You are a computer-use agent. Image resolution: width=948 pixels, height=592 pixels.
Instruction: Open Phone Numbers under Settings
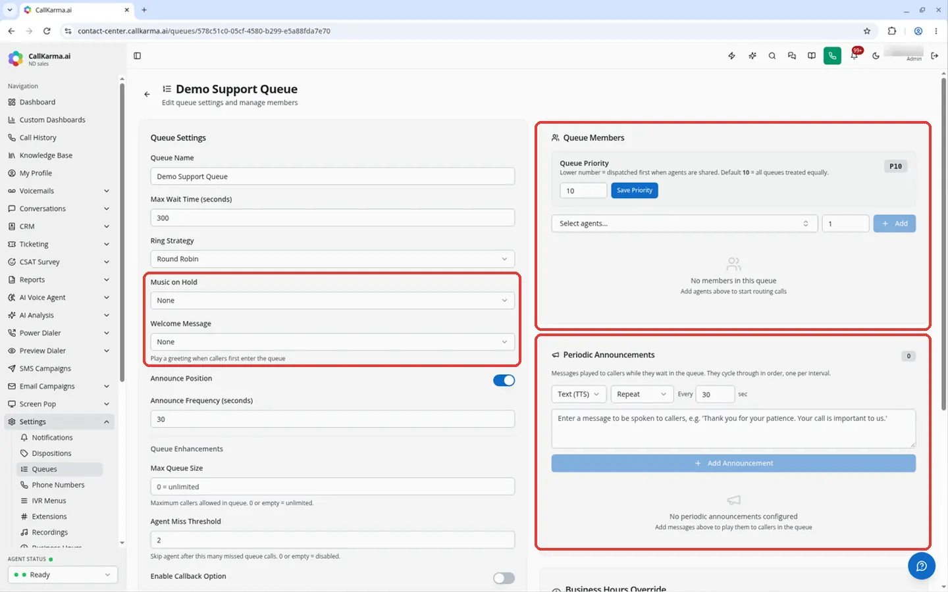tap(59, 485)
